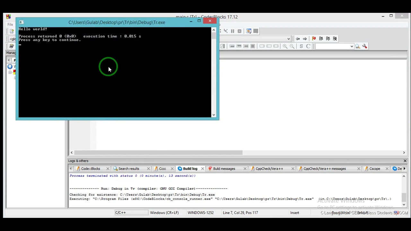This screenshot has width=411, height=231.
Task: Click the build target icon below global dropdown
Action: pos(12,47)
